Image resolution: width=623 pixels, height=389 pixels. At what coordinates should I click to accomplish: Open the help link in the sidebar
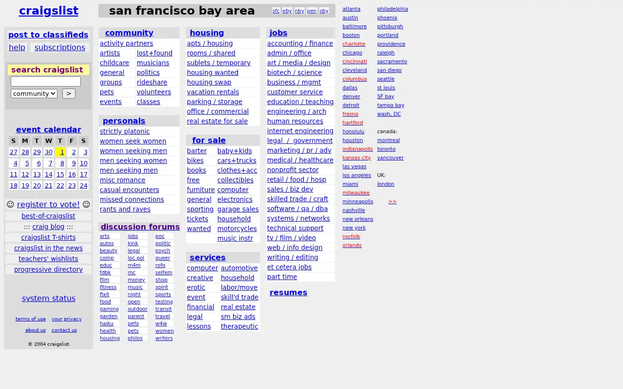[x=17, y=47]
